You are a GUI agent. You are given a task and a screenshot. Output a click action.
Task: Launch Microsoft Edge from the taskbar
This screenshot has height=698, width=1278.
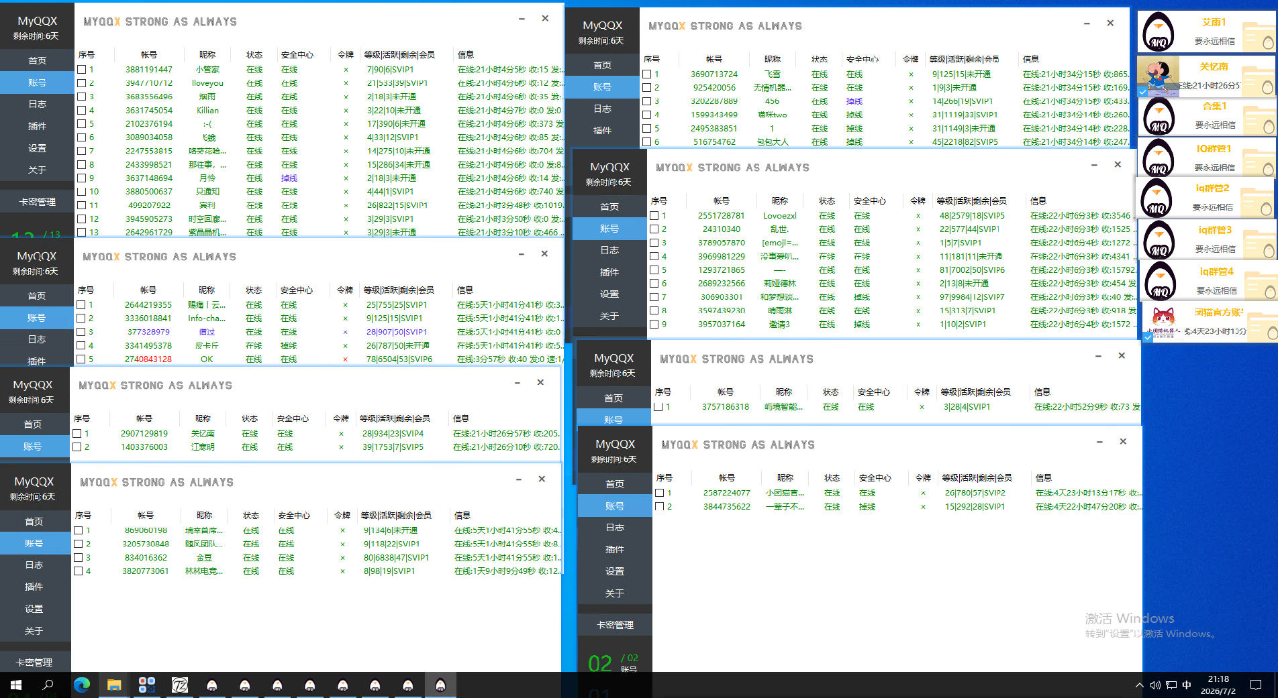point(82,685)
